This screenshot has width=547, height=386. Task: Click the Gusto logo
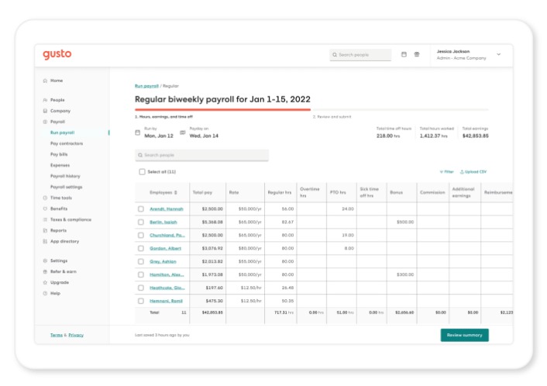(57, 54)
